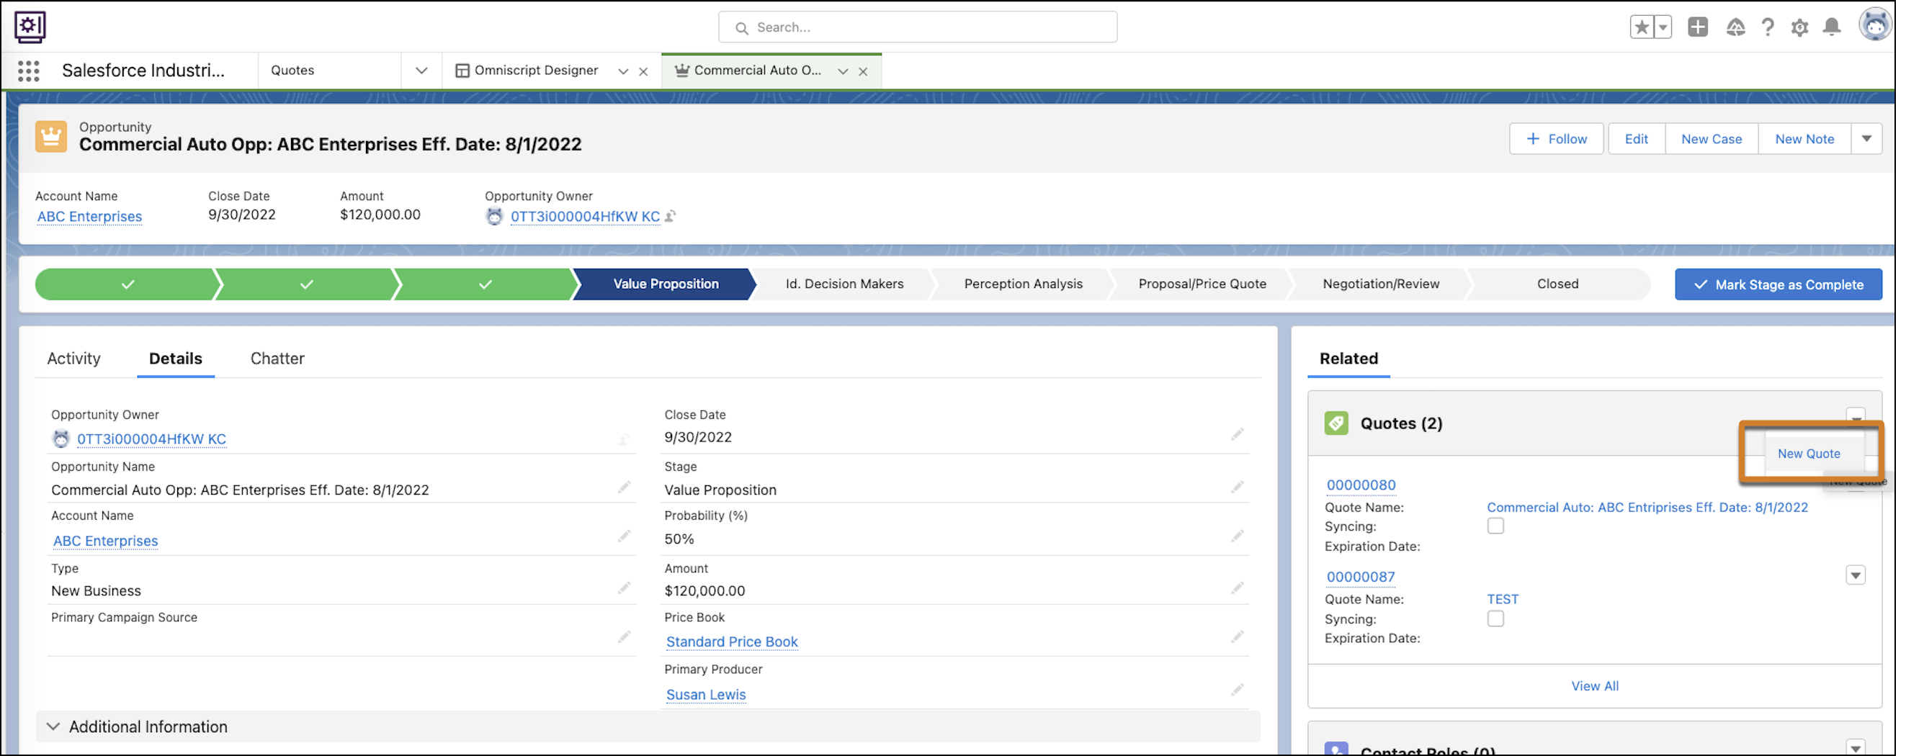Open the row actions dropdown for quote 00000087
Screen dimensions: 1906x756
coord(1855,575)
